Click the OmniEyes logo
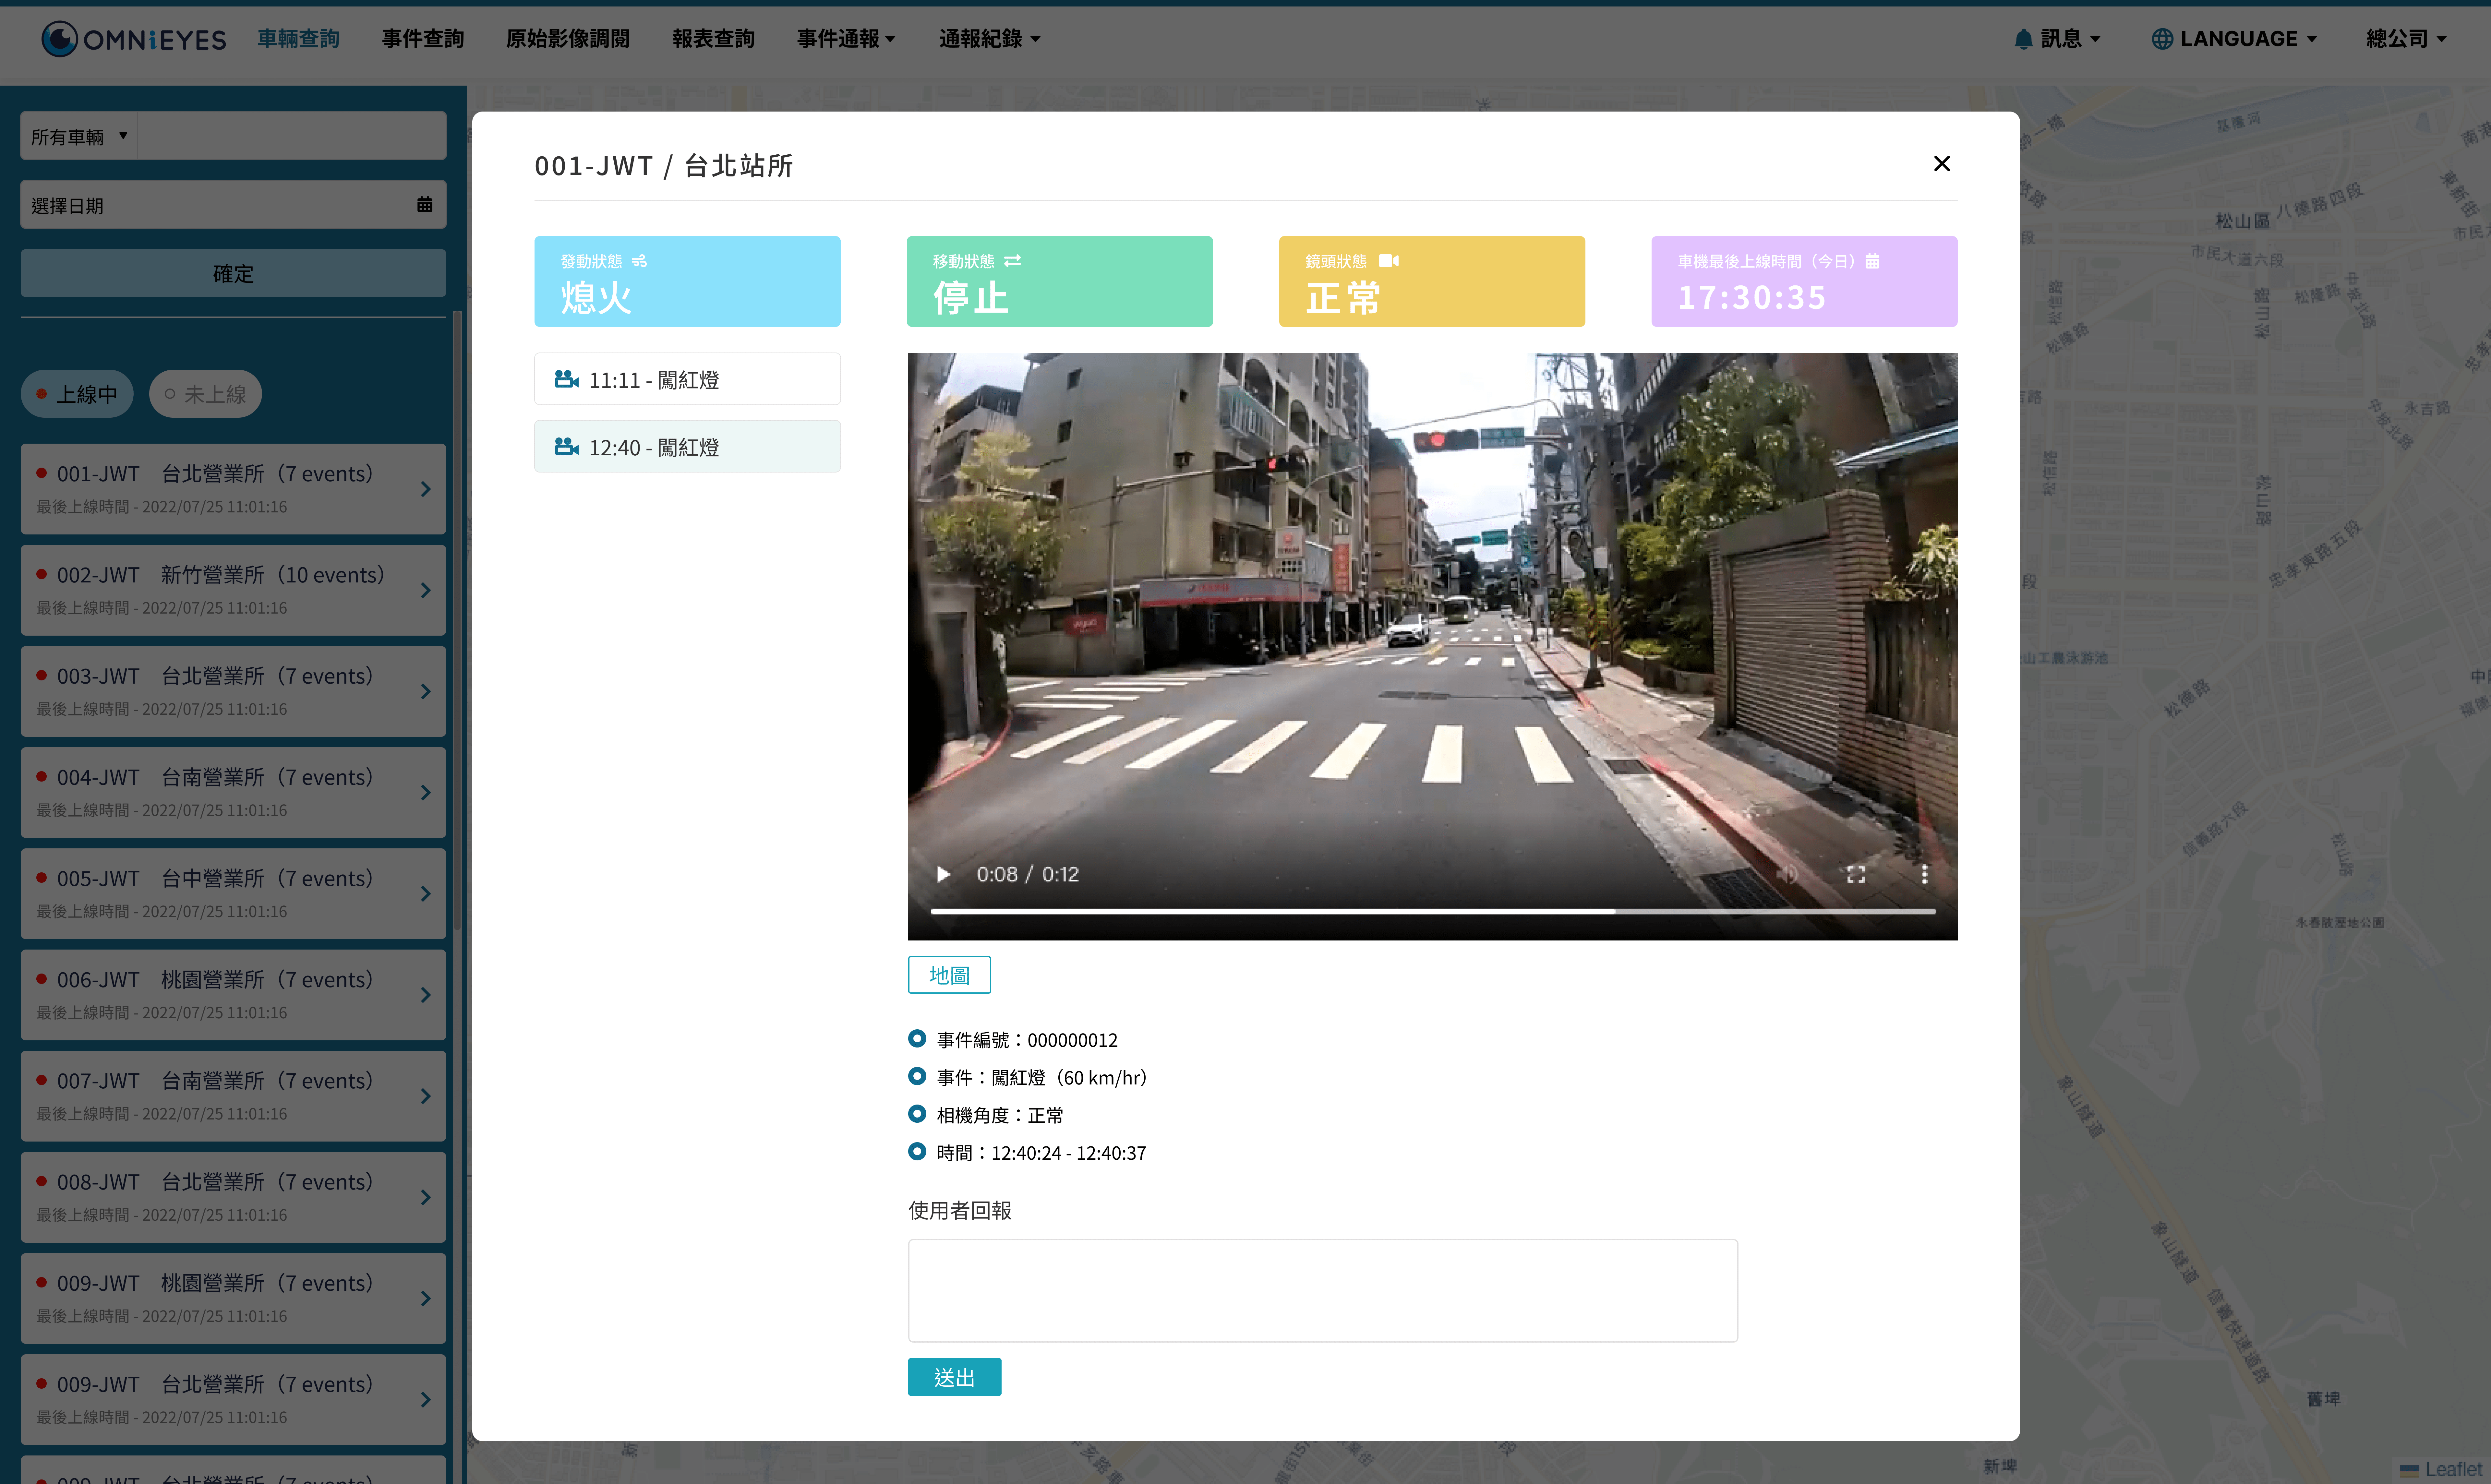The width and height of the screenshot is (2491, 1484). point(134,39)
